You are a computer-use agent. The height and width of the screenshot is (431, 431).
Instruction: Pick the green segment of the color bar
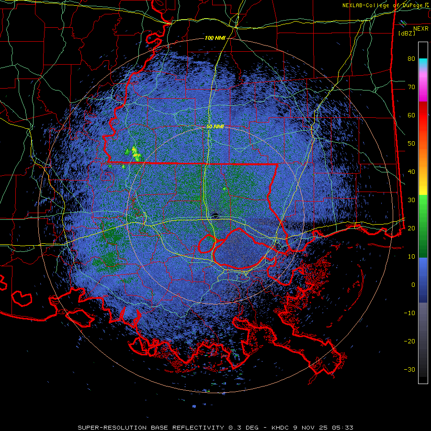423,227
